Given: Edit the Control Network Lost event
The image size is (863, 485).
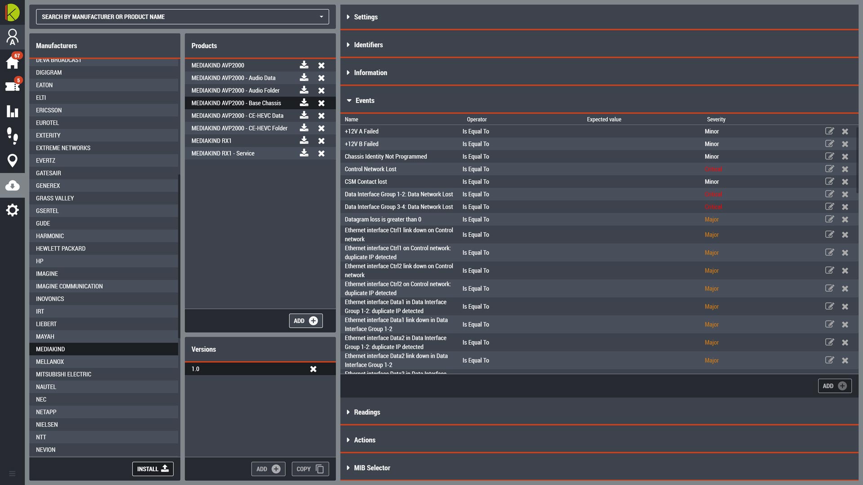Looking at the screenshot, I should click(x=829, y=169).
